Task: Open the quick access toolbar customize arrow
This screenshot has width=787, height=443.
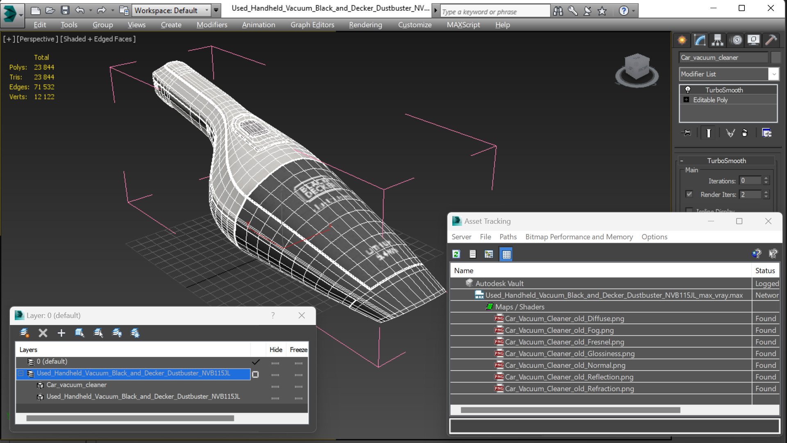Action: [216, 10]
